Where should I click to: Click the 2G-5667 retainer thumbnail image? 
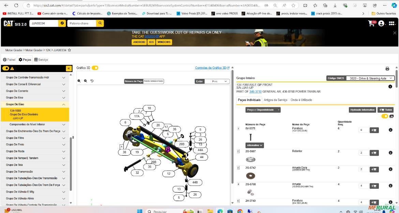(x=251, y=159)
